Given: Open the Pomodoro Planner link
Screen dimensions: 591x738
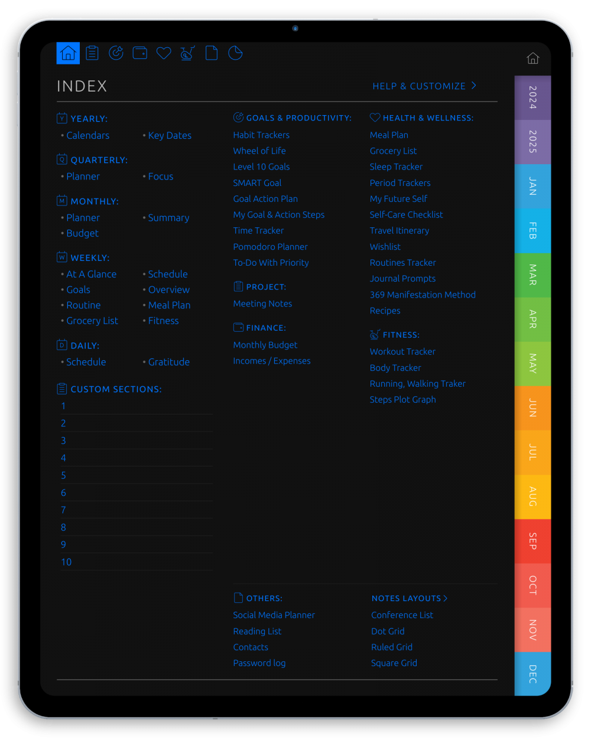Looking at the screenshot, I should (x=270, y=246).
